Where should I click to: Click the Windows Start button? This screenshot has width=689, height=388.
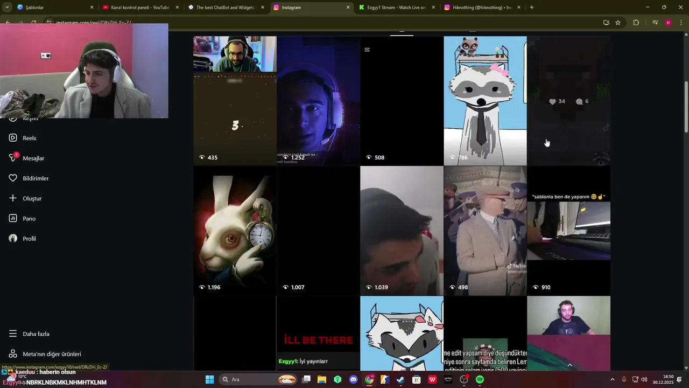pos(209,379)
